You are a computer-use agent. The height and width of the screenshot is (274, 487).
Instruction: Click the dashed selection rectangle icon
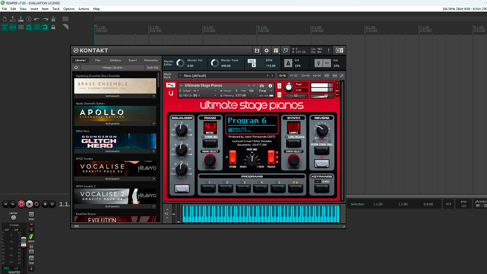tap(65, 19)
